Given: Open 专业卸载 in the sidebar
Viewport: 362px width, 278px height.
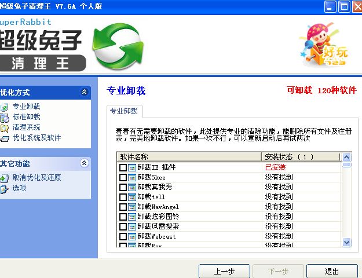Looking at the screenshot, I should click(x=26, y=107).
